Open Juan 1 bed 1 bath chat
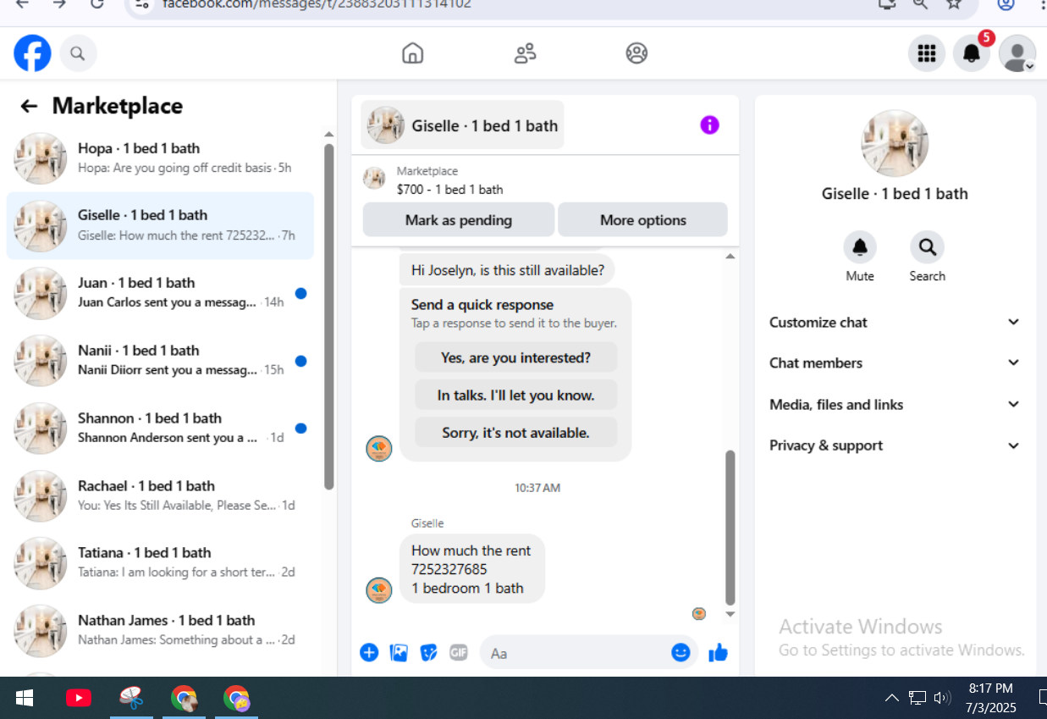This screenshot has height=719, width=1047. tap(160, 293)
